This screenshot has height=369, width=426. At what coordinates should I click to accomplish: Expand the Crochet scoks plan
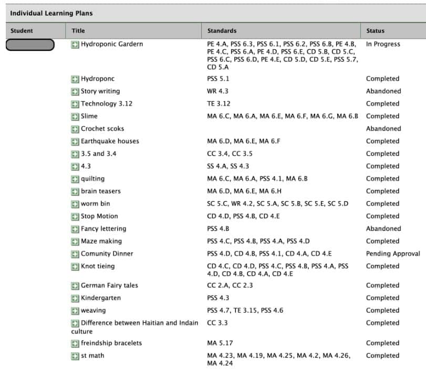[x=75, y=129]
